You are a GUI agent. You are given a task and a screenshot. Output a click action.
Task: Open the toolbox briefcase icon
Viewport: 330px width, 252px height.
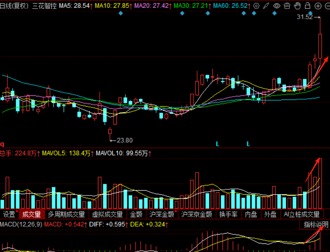coord(287,6)
